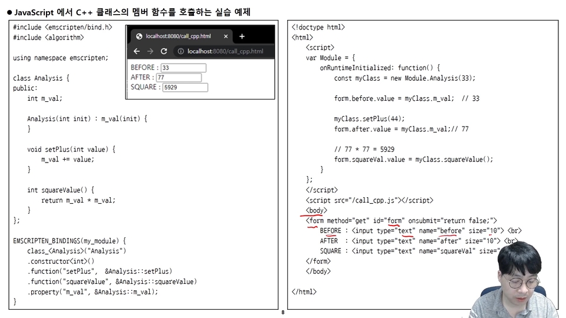This screenshot has height=318, width=566.
Task: Click the 'm_val += value;' line
Action: [x=67, y=160]
